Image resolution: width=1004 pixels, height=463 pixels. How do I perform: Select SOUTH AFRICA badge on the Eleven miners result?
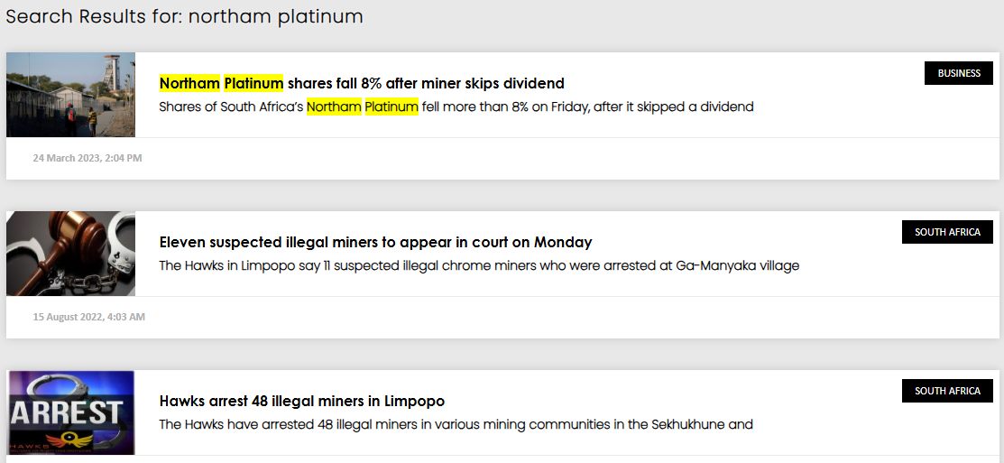pyautogui.click(x=947, y=232)
